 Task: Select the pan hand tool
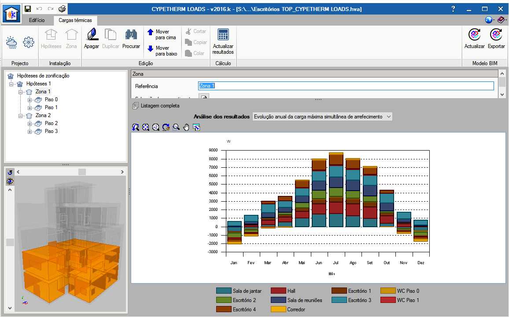[x=186, y=128]
